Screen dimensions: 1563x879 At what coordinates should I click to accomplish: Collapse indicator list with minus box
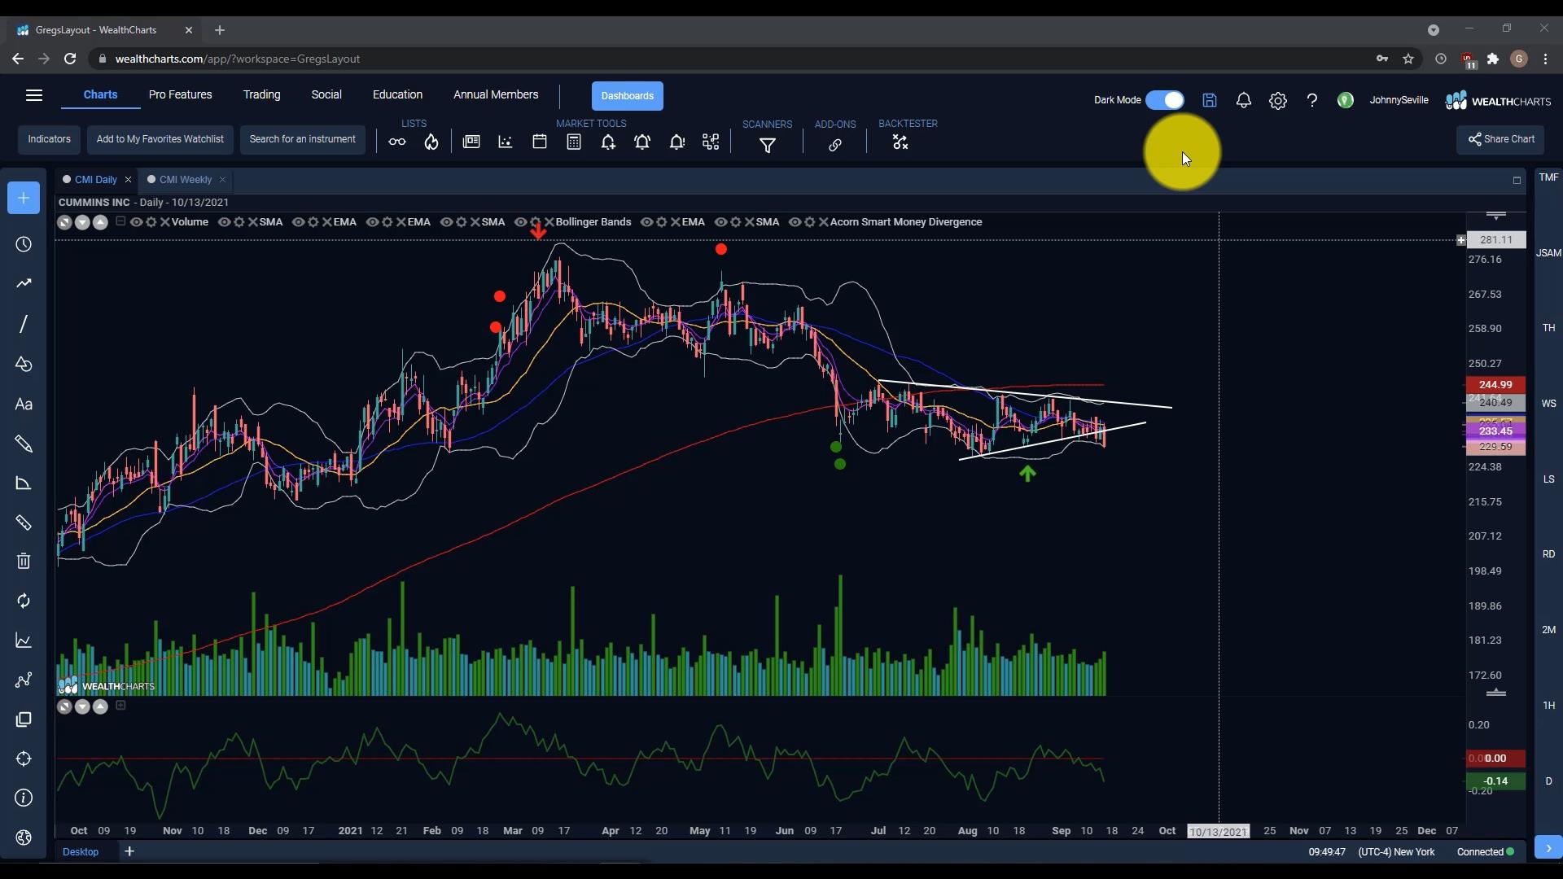(x=120, y=221)
